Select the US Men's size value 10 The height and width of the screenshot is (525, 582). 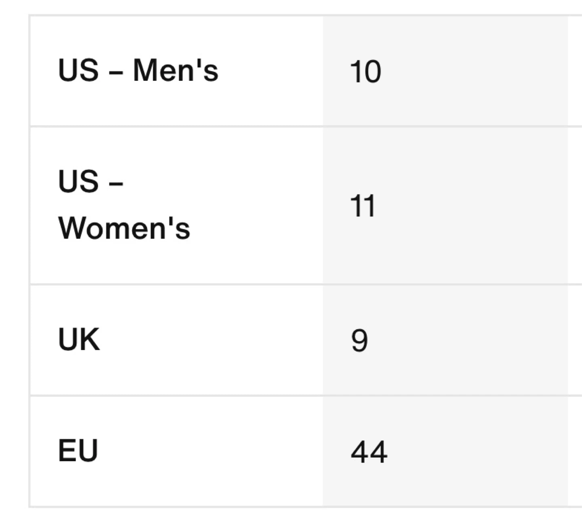point(365,72)
